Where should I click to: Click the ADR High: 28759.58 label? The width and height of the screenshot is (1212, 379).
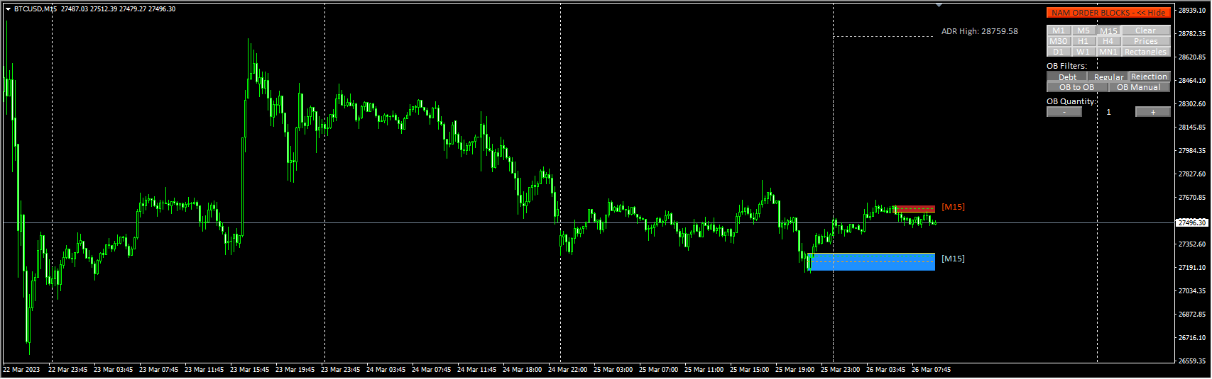coord(979,31)
